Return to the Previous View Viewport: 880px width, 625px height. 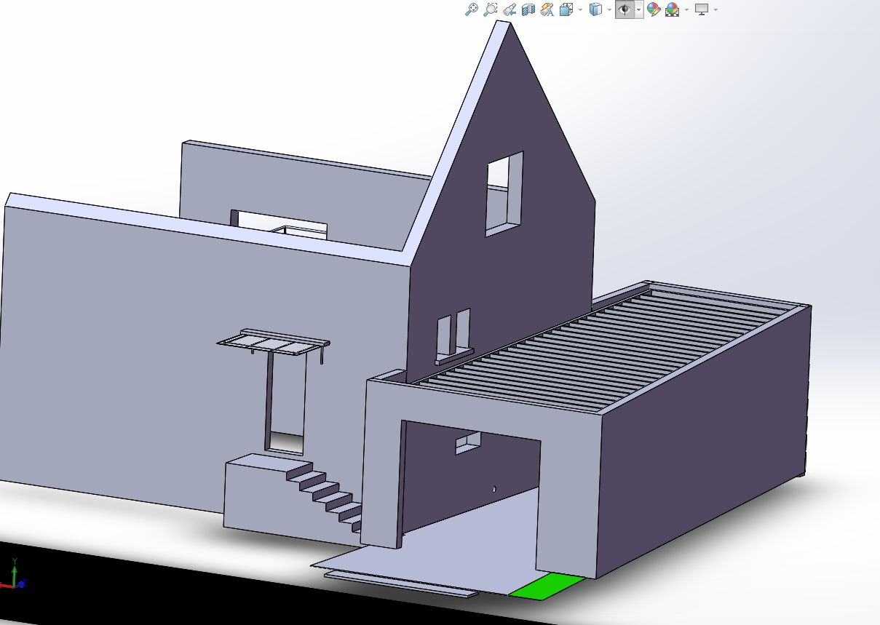tap(510, 9)
